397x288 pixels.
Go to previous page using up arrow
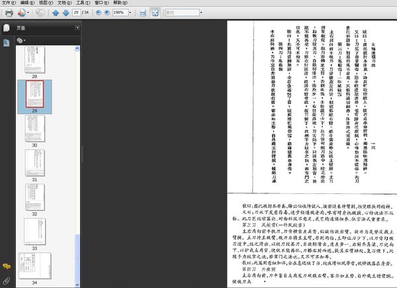point(56,13)
